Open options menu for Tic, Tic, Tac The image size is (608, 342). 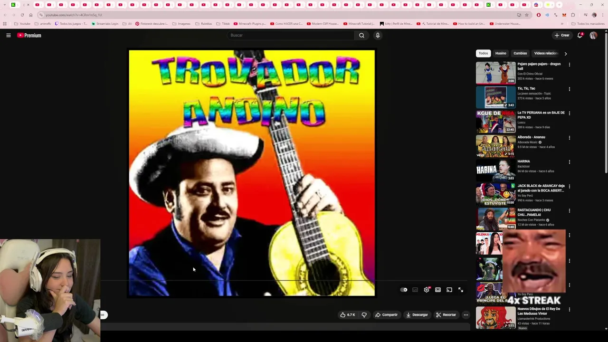[x=569, y=89]
